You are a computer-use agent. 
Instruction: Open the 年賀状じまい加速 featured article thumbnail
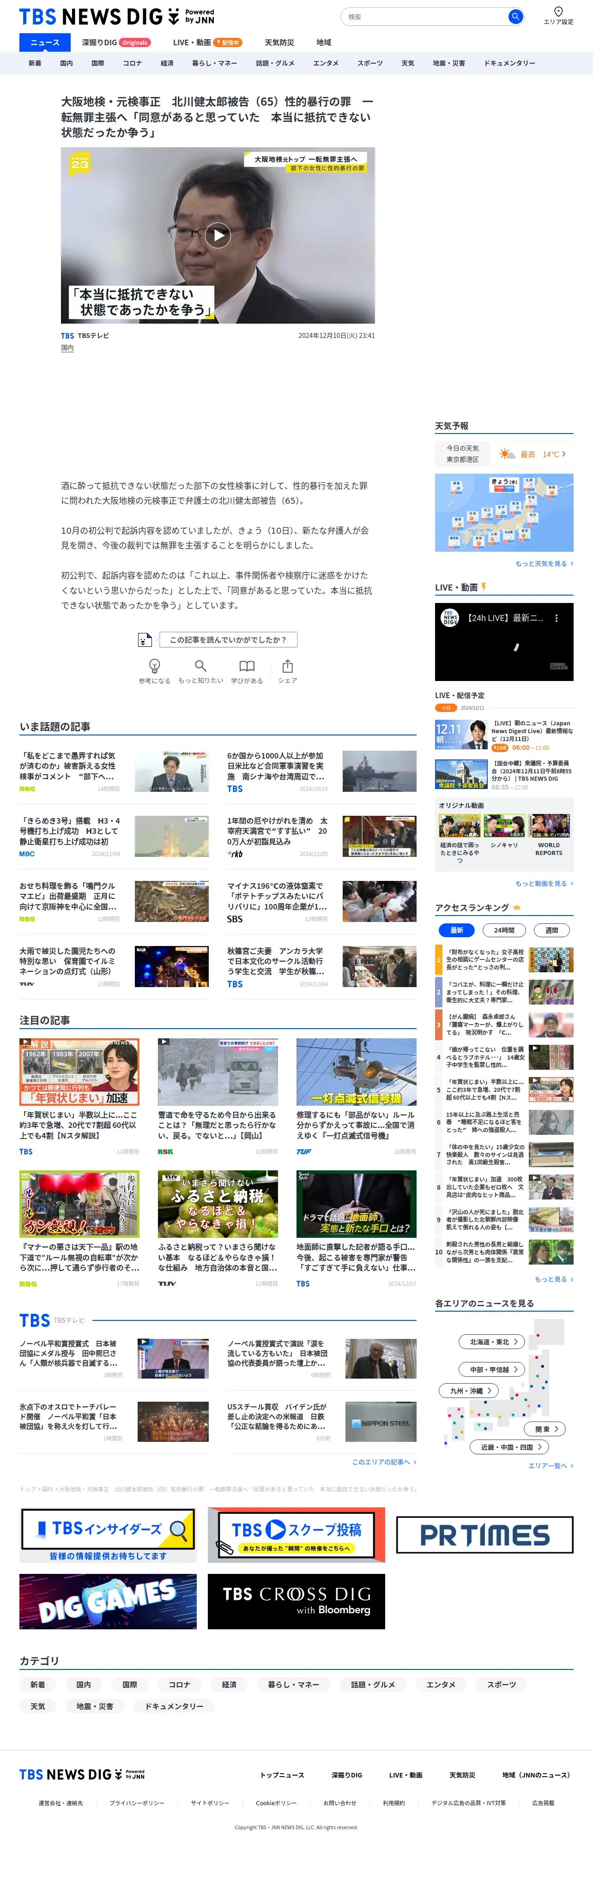tap(79, 1072)
